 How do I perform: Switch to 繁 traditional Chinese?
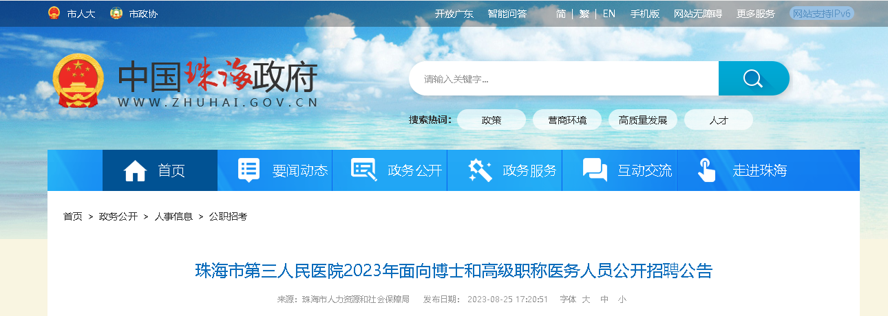[584, 13]
